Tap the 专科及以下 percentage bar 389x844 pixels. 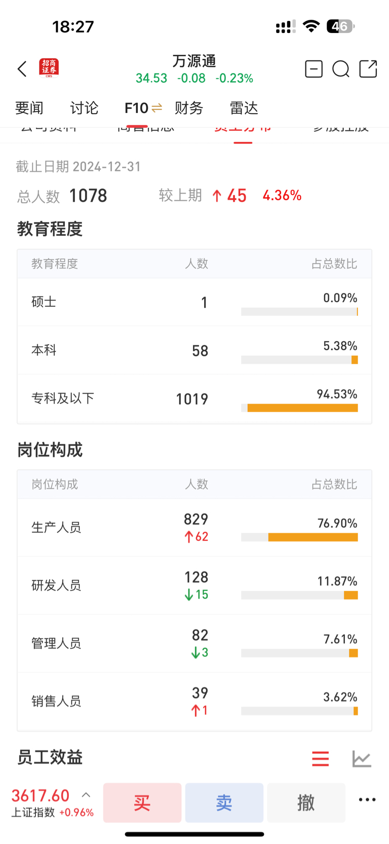point(299,408)
